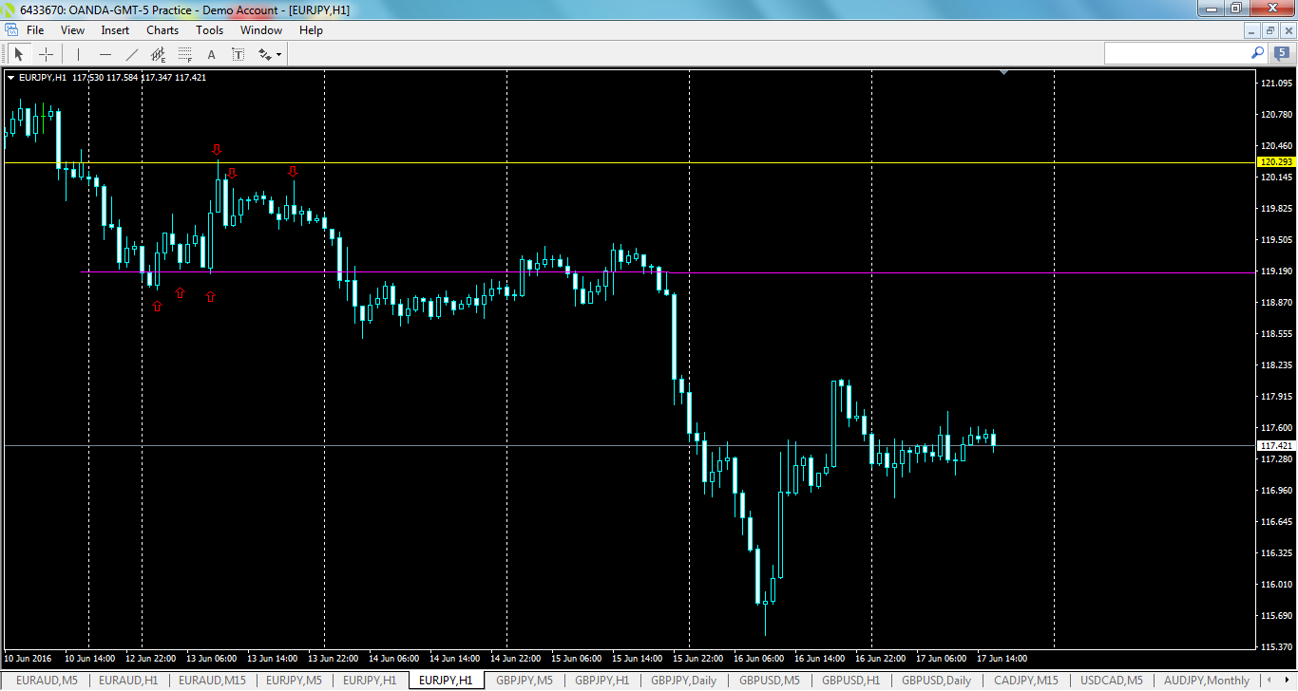Screen dimensions: 1298x691
Task: Select the horizontal line drawing tool
Action: 105,54
